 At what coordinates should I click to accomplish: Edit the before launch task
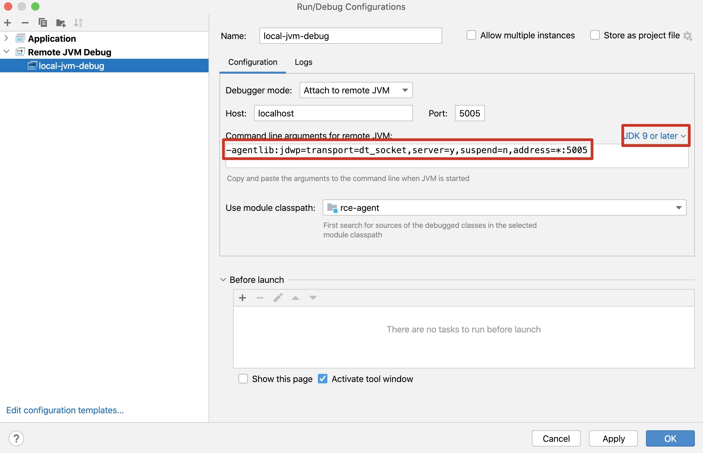point(278,298)
